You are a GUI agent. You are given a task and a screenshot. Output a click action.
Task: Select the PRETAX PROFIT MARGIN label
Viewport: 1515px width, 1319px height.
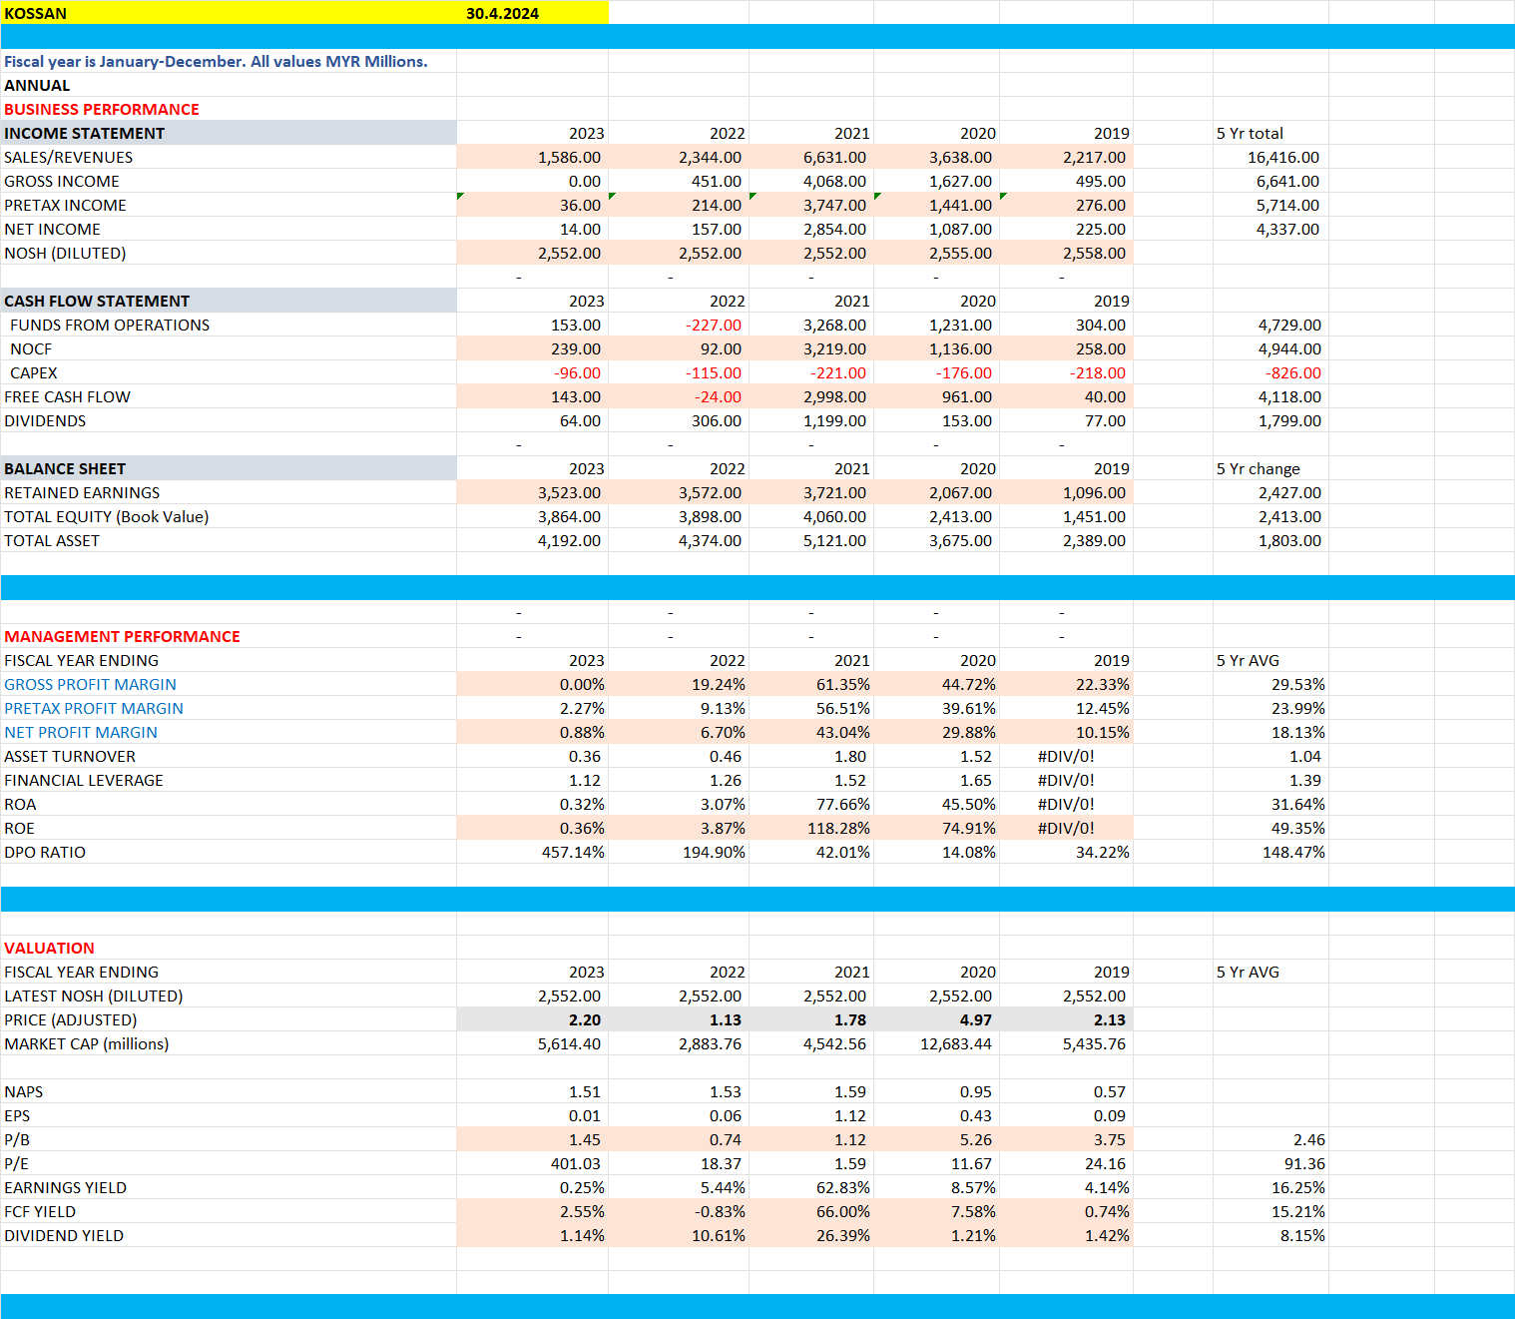pos(94,708)
